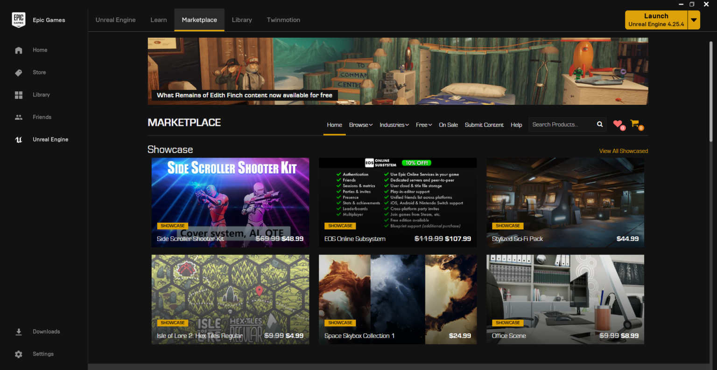
Task: Click the Epic Games logo icon
Action: click(x=19, y=20)
